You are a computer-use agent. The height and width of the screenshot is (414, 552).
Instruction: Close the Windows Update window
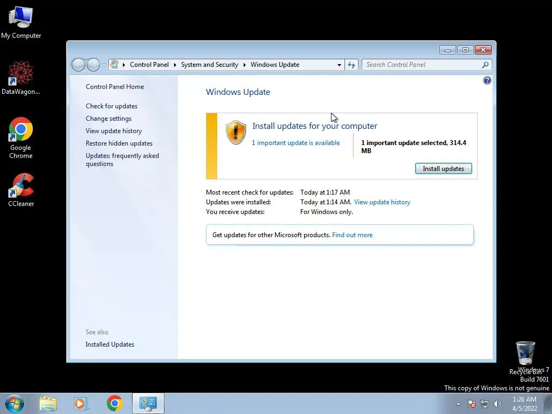point(483,50)
